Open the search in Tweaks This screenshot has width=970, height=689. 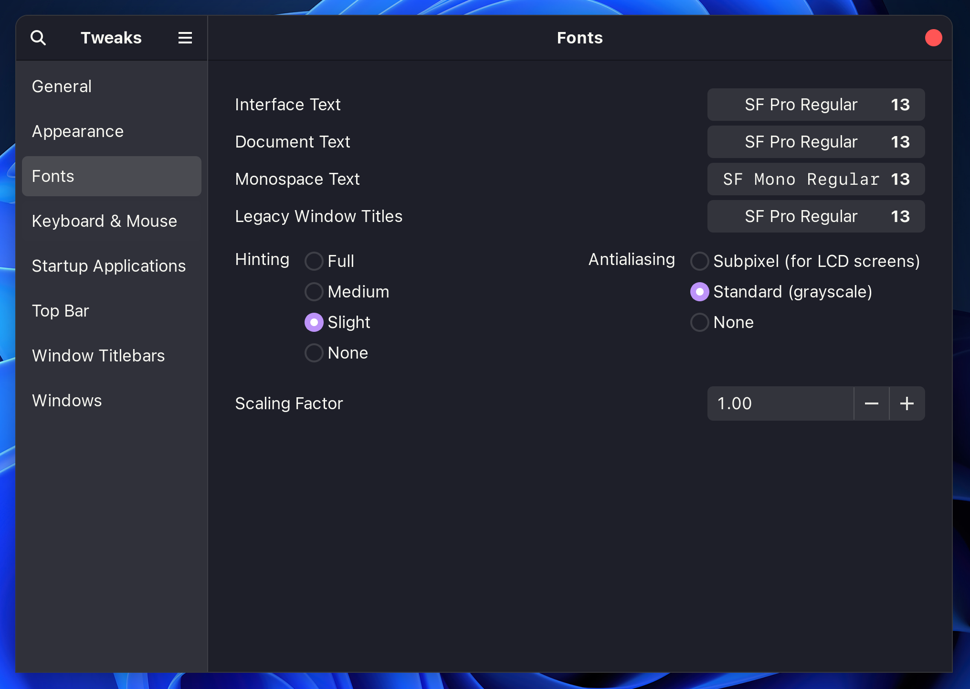pos(39,37)
